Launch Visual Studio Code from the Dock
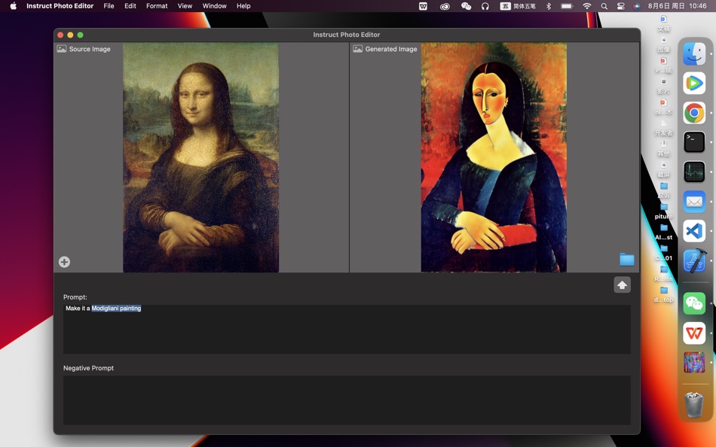 click(694, 231)
